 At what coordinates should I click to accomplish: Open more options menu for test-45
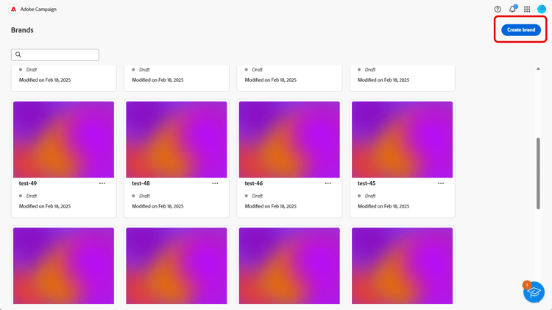441,183
